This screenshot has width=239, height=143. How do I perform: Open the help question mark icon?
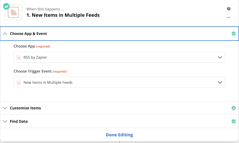coord(228,9)
